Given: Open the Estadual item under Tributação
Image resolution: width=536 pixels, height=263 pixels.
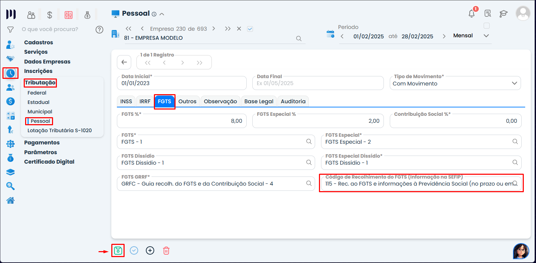Looking at the screenshot, I should [38, 102].
